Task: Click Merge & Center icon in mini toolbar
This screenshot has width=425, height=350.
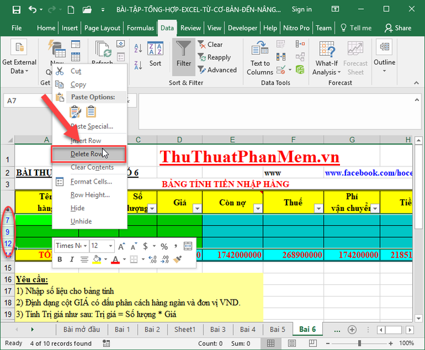Action: [x=188, y=246]
